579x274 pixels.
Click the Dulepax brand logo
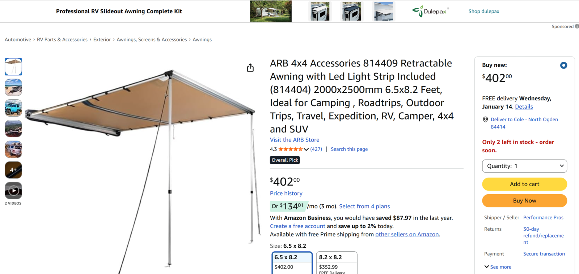430,12
